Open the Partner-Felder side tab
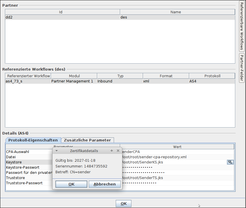246x208 pixels. tap(242, 68)
